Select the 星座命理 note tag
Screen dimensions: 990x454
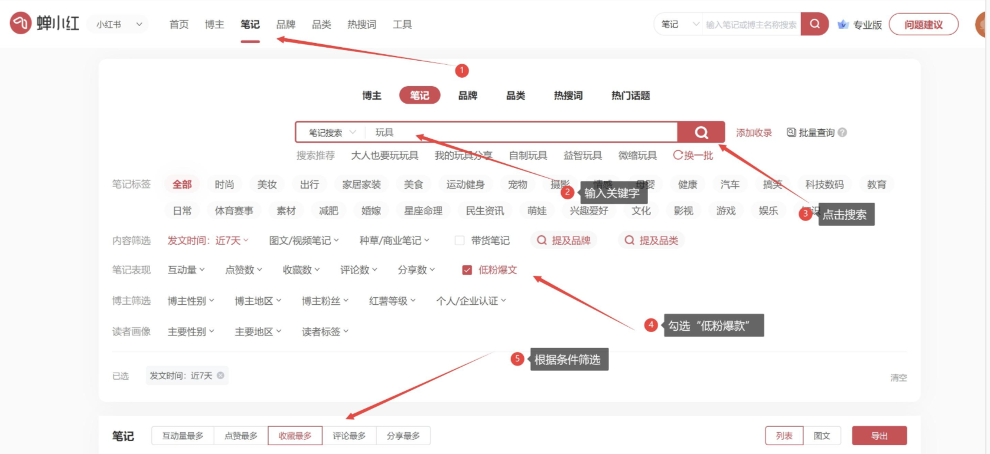[x=423, y=210]
